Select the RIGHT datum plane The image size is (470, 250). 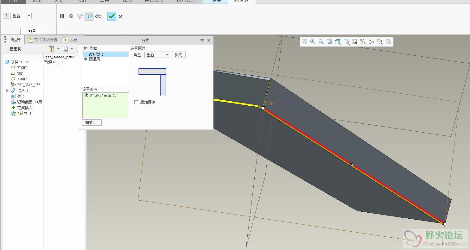click(19, 68)
